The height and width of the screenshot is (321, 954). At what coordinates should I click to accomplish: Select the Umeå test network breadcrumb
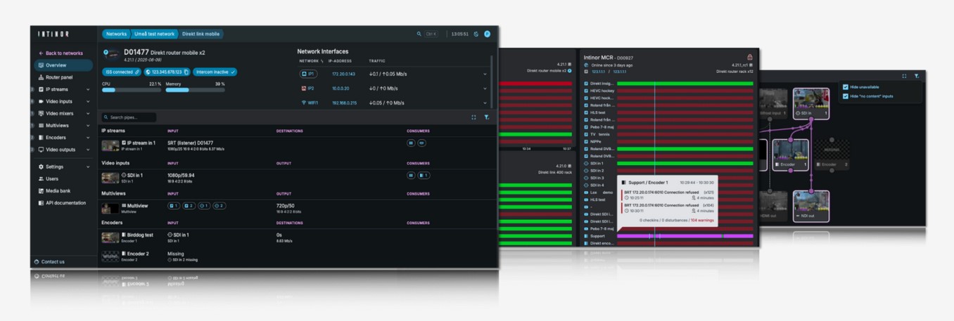point(154,34)
